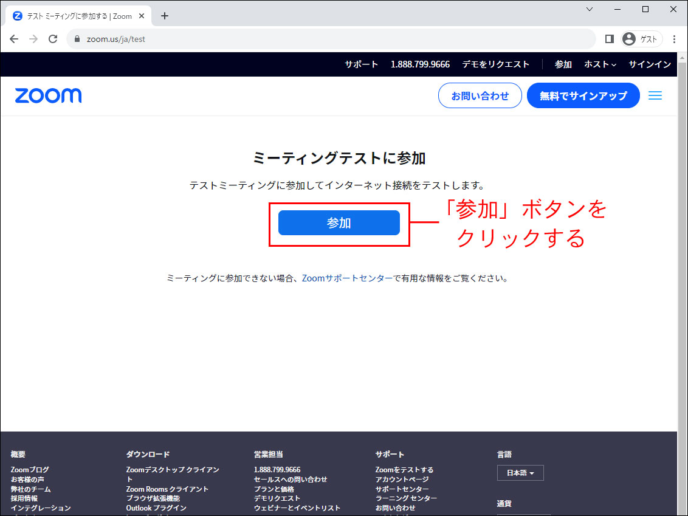Open プランと価格 footer link
The image size is (688, 516).
tap(274, 489)
